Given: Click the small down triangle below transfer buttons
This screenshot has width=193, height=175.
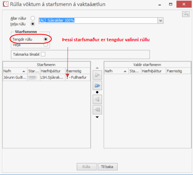Looking at the screenshot, I should [97, 117].
